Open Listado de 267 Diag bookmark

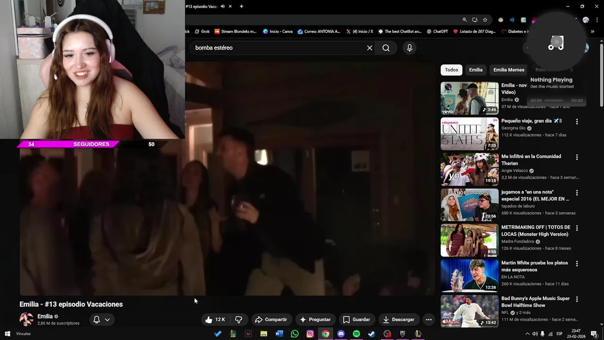[x=474, y=32]
